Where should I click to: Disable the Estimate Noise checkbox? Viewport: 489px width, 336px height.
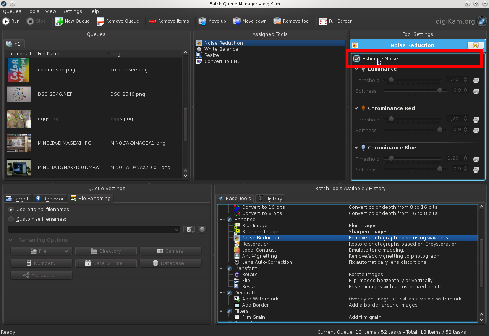(356, 58)
